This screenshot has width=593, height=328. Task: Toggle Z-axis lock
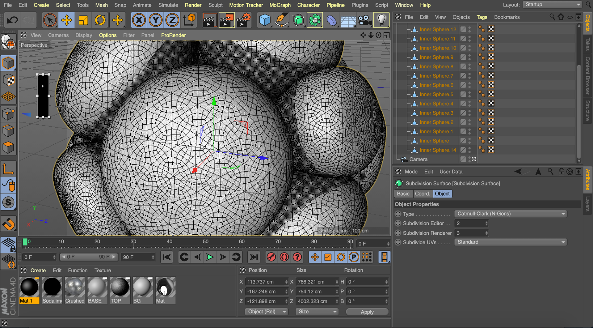coord(172,20)
